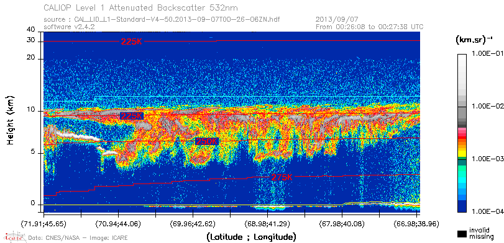
Task: Click the time range 'From 00:26:08 to 00:27:38 UTC'
Action: click(x=370, y=27)
